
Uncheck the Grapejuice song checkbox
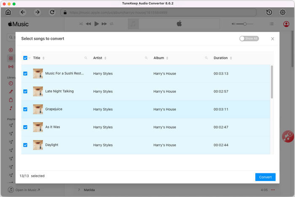(25, 109)
